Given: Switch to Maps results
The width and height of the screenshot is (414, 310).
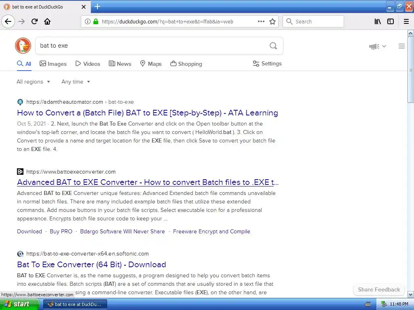Looking at the screenshot, I should pos(151,64).
